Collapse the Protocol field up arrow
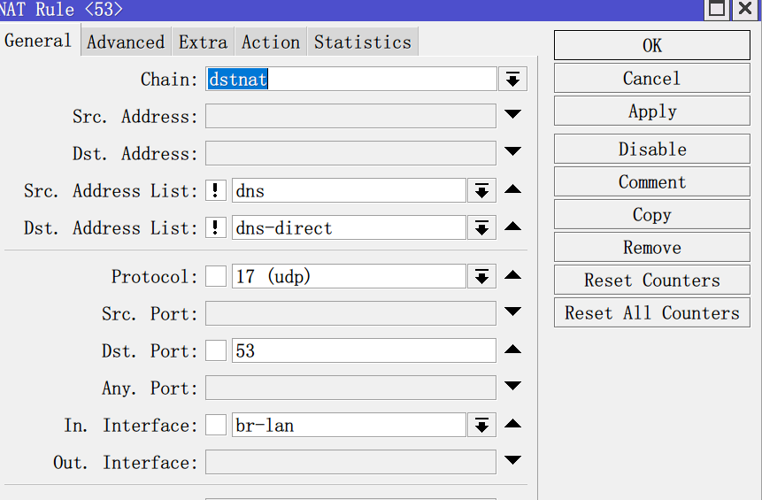Viewport: 762px width, 500px height. click(512, 276)
